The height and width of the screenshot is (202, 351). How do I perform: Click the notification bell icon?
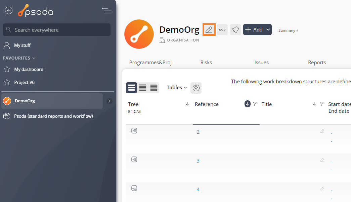(235, 30)
